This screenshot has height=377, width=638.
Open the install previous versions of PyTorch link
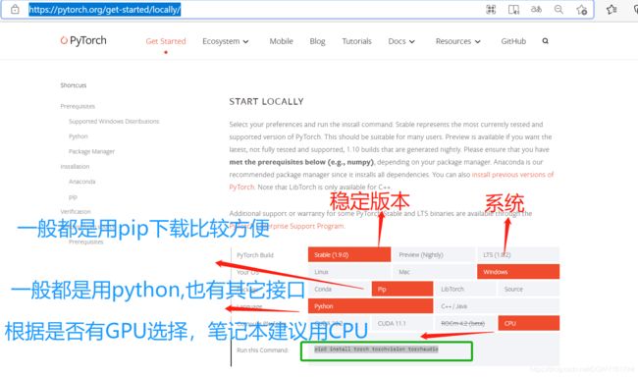[x=512, y=175]
